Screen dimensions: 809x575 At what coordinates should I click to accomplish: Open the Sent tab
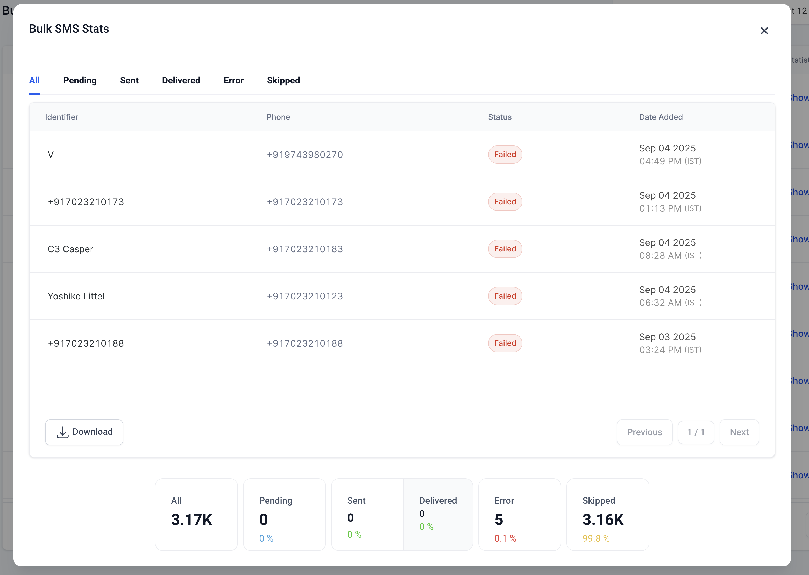(x=129, y=80)
